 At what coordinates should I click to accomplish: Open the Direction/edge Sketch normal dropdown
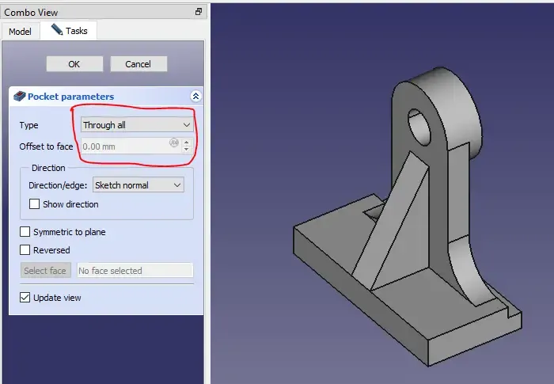138,185
